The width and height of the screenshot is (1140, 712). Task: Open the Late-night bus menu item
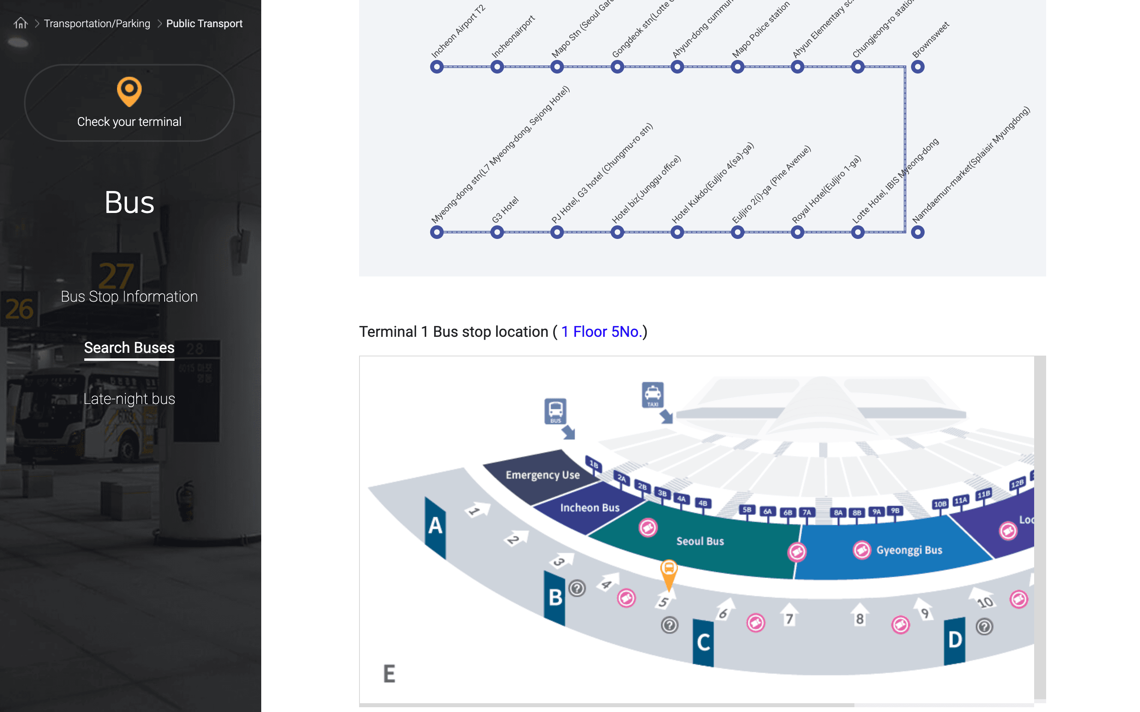point(129,399)
